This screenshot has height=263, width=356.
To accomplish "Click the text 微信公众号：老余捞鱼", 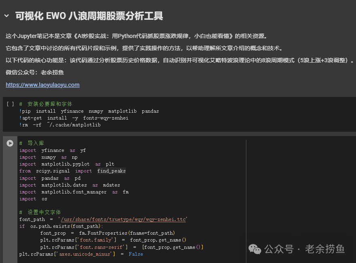I will tap(35, 73).
